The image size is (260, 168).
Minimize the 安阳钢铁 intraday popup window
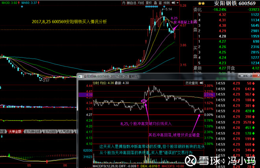242,76
